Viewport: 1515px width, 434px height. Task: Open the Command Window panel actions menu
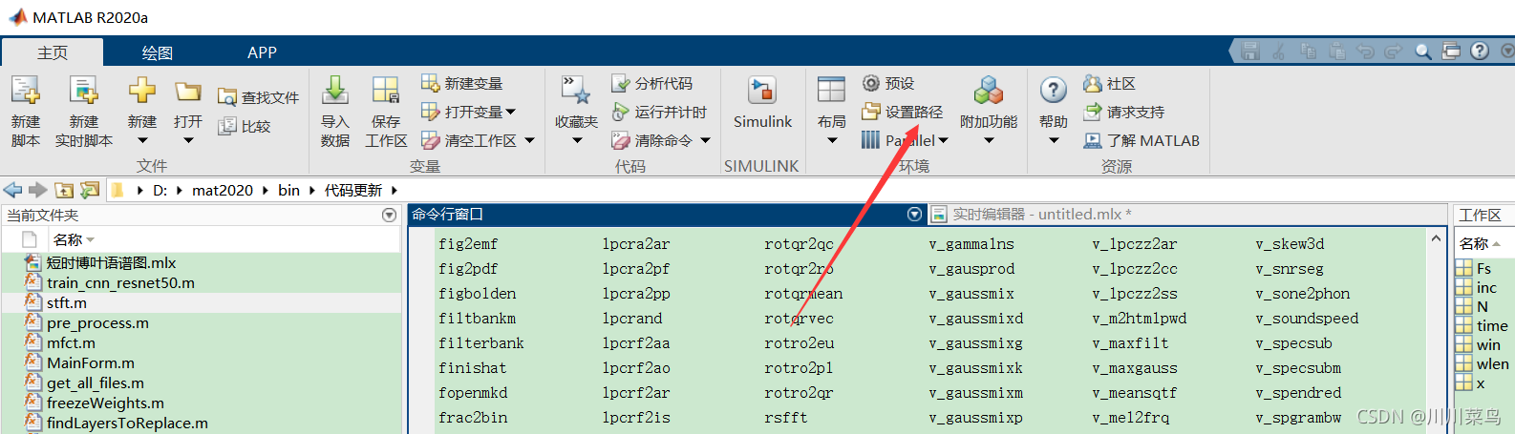point(914,215)
